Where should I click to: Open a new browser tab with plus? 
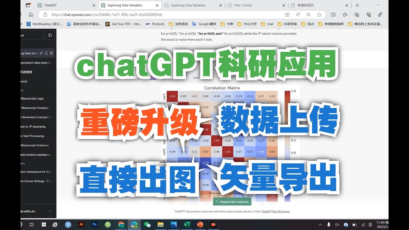click(x=357, y=5)
